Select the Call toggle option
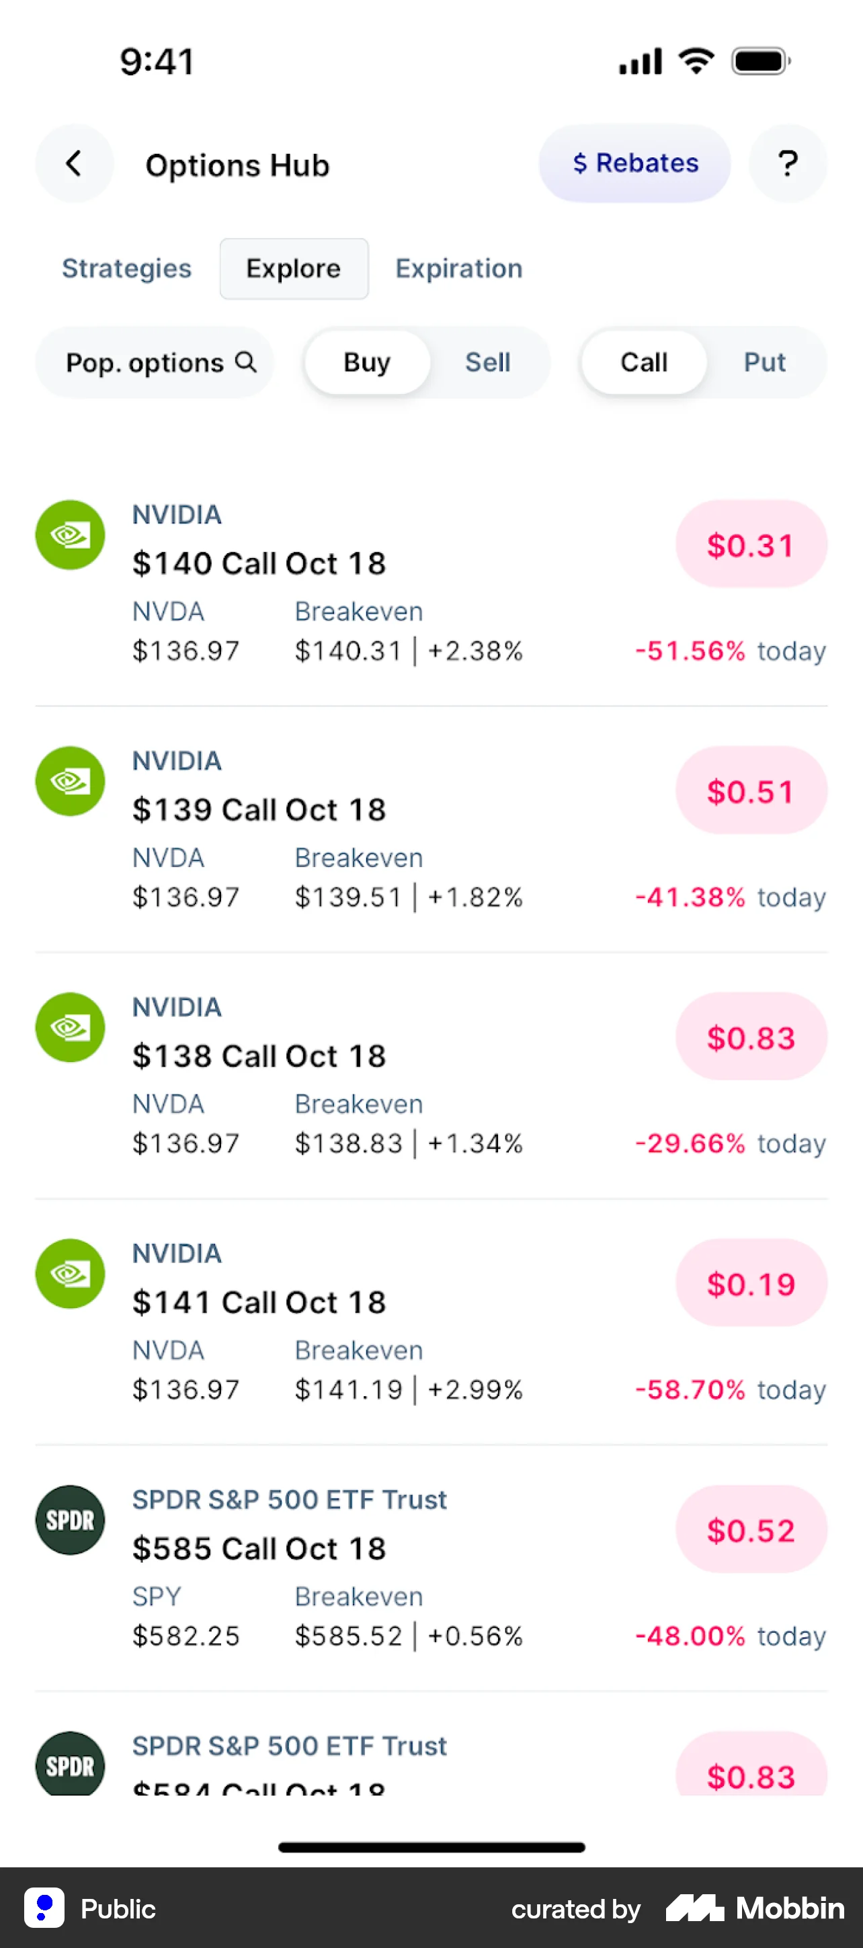863x1948 pixels. click(644, 362)
